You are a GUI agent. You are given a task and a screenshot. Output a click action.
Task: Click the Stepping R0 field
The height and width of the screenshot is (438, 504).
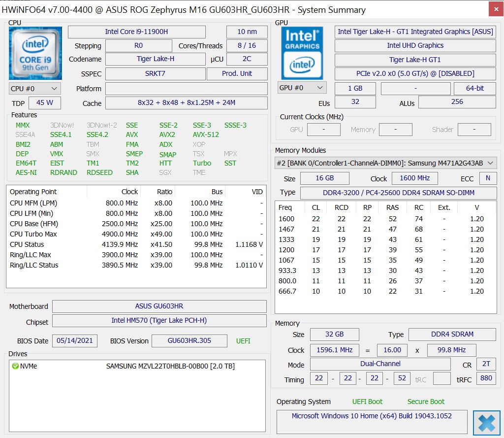coord(138,46)
